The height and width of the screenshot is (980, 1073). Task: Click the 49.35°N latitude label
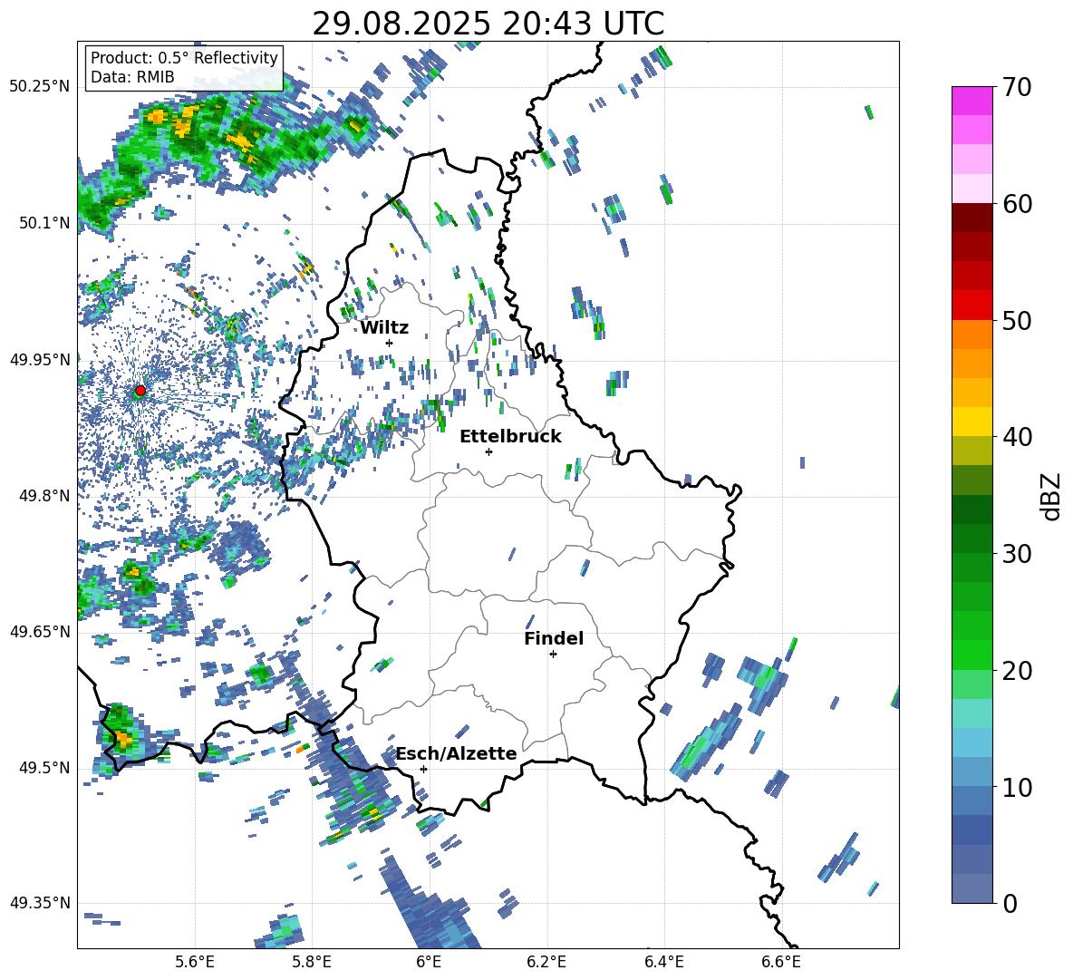coord(40,903)
